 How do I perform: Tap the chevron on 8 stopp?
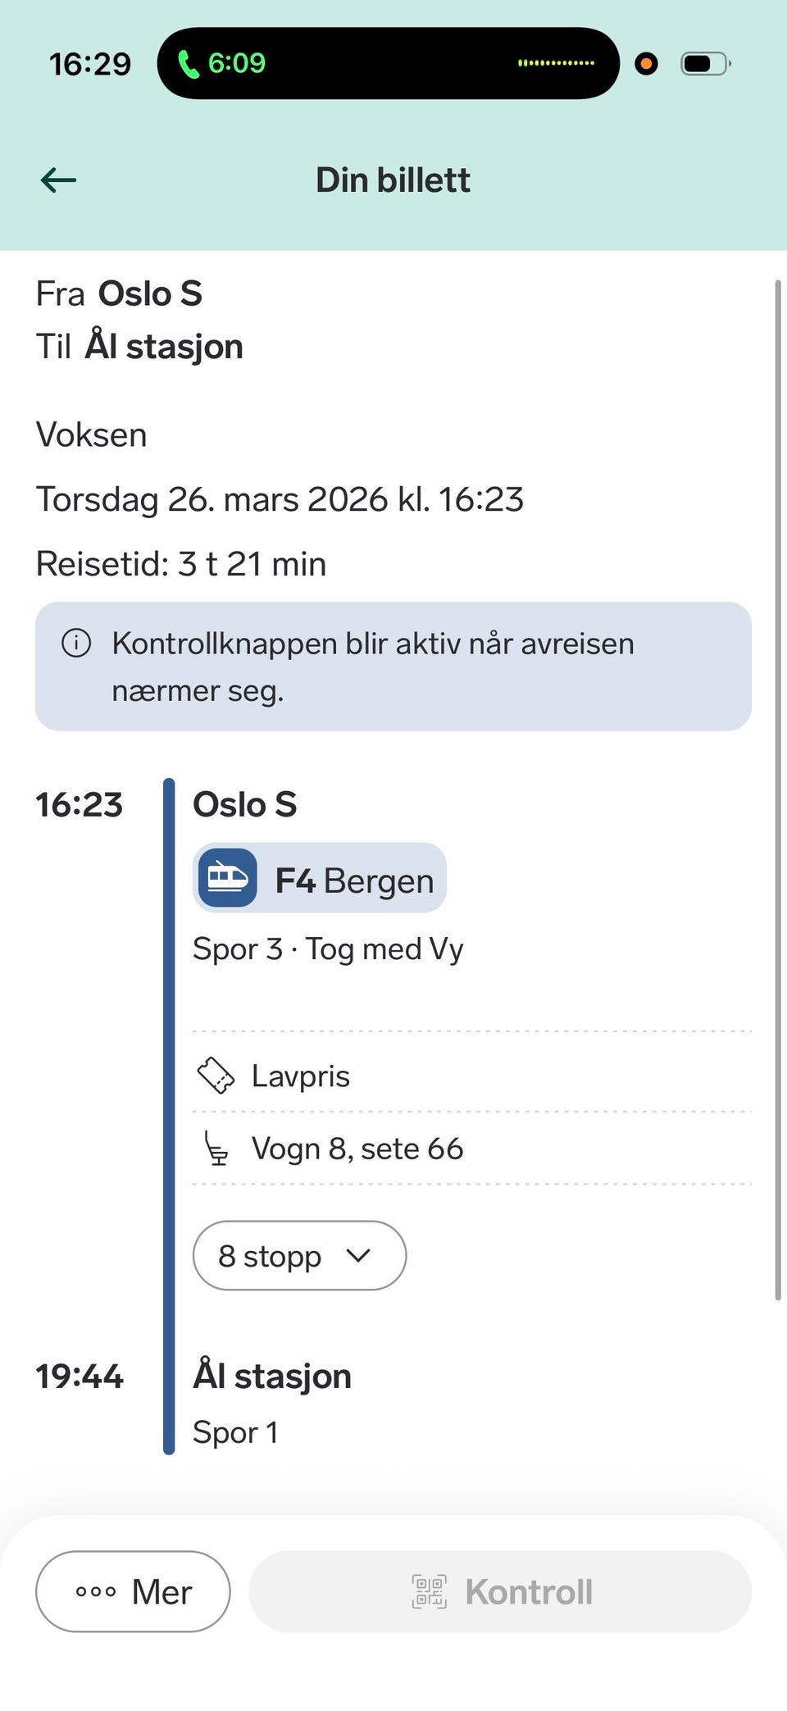coord(359,1255)
